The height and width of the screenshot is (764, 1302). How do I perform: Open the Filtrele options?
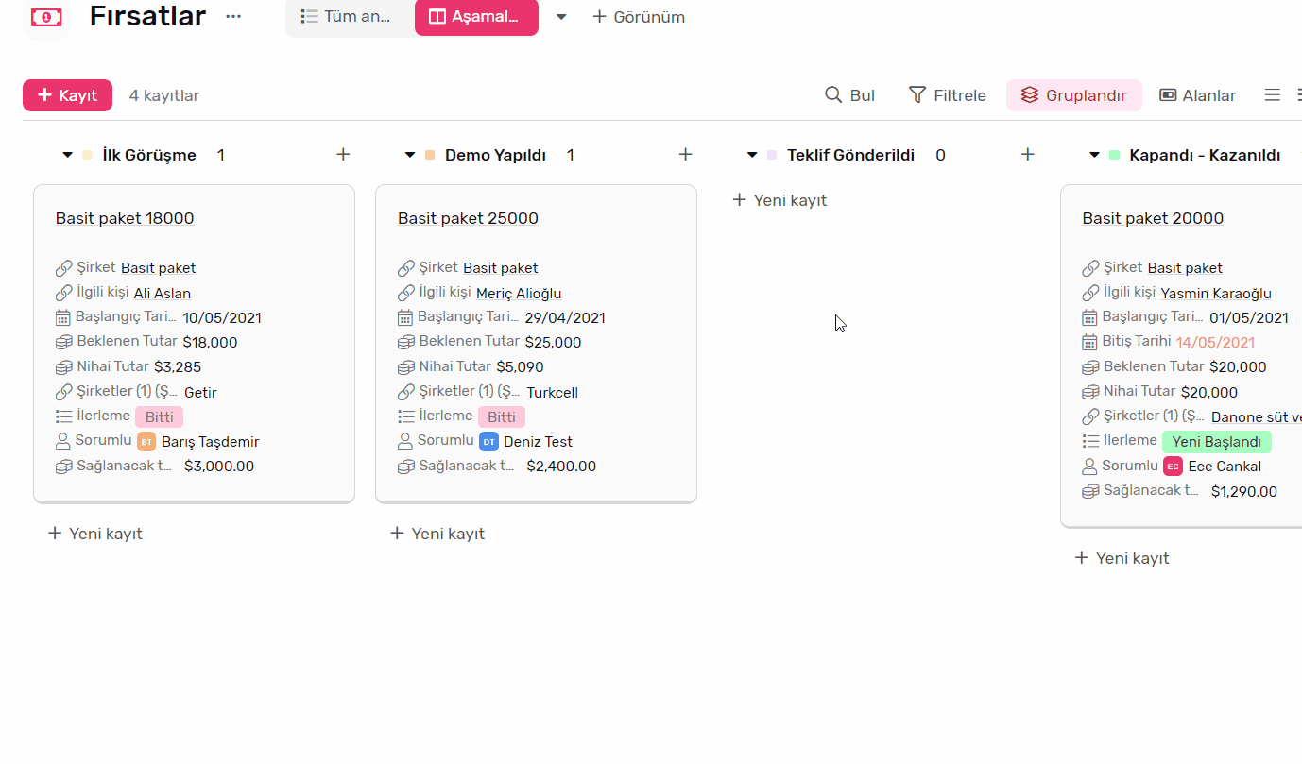(948, 95)
